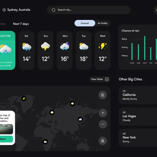The height and width of the screenshot is (157, 157).
Task: Select the Tuesday 18° forecast card
Action: pos(84,50)
